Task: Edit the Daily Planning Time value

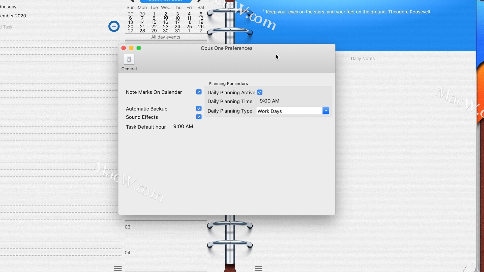Action: pyautogui.click(x=269, y=101)
